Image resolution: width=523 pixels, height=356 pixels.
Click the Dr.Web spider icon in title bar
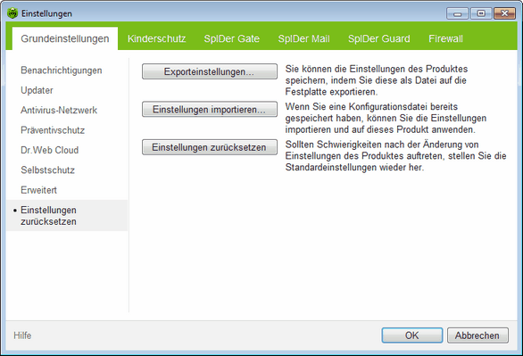12,13
